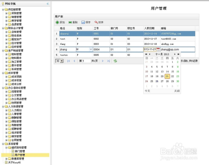Viewport: 209px width, 165px height.
Task: Go to next page of grid
Action: (103, 61)
